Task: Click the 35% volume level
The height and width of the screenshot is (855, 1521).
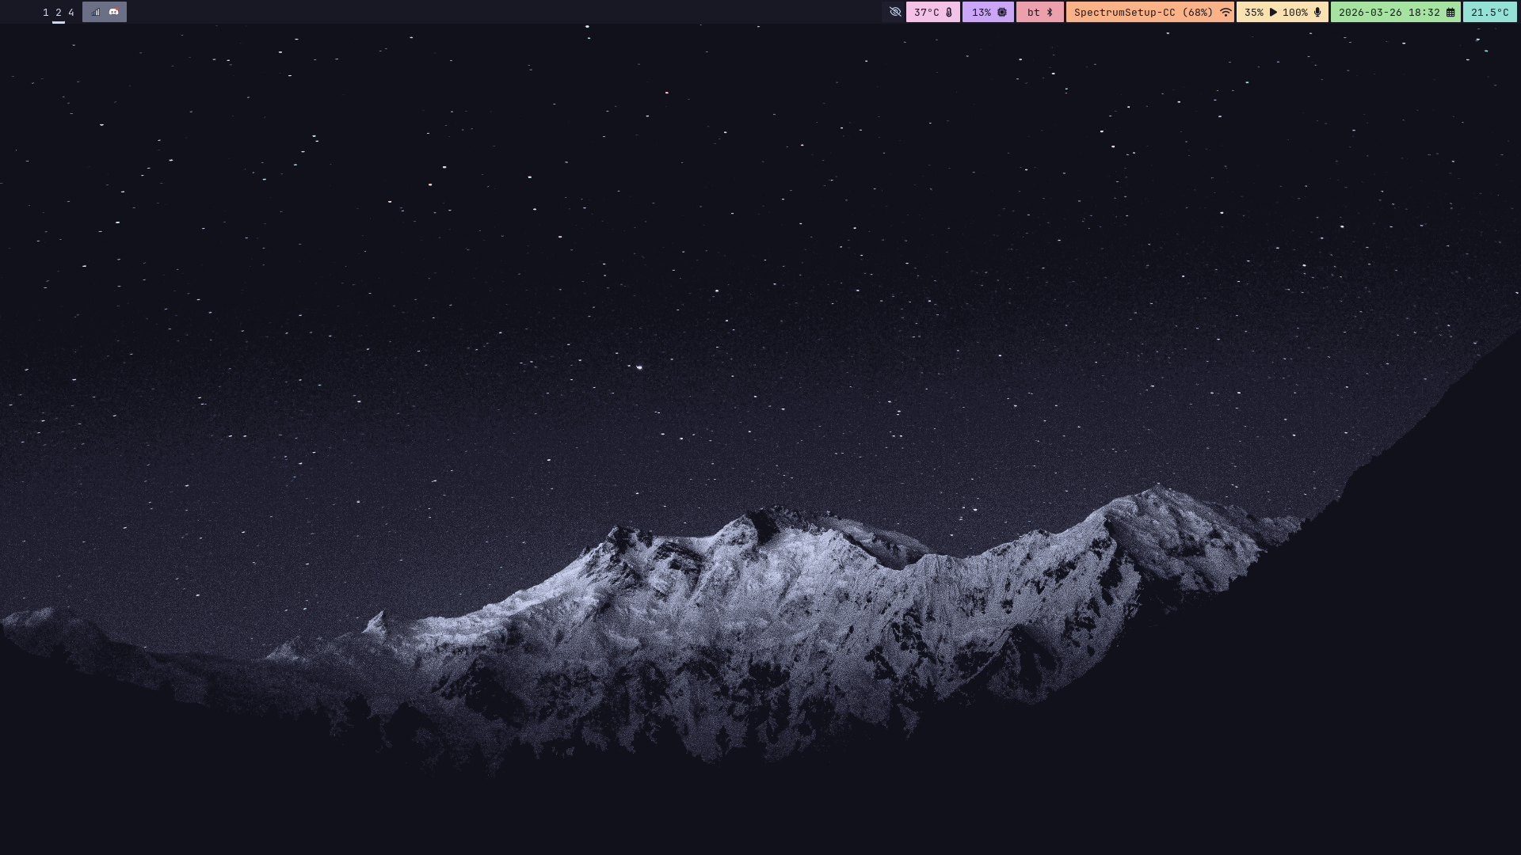Action: point(1253,12)
